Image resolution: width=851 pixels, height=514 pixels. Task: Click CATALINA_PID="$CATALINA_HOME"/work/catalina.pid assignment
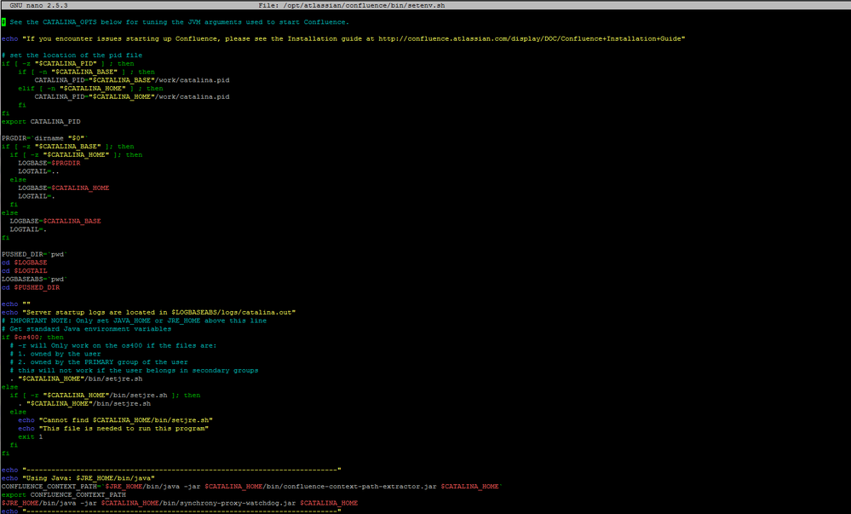pyautogui.click(x=132, y=96)
